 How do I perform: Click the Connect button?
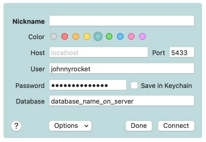tap(176, 126)
